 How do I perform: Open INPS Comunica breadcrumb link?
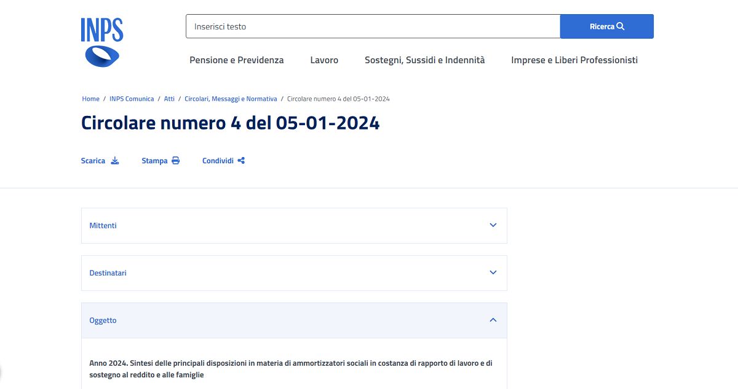(x=132, y=99)
